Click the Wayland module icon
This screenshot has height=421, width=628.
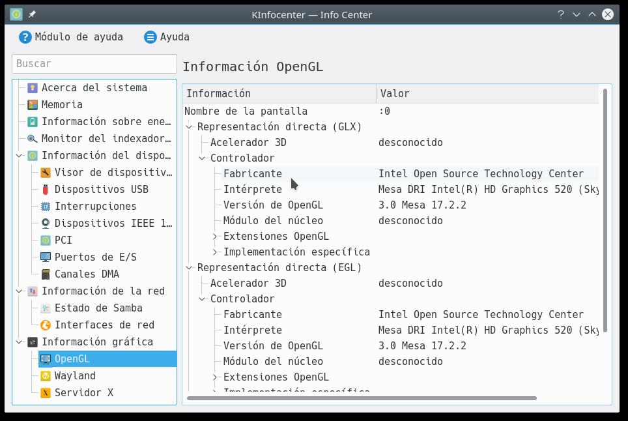tap(45, 376)
